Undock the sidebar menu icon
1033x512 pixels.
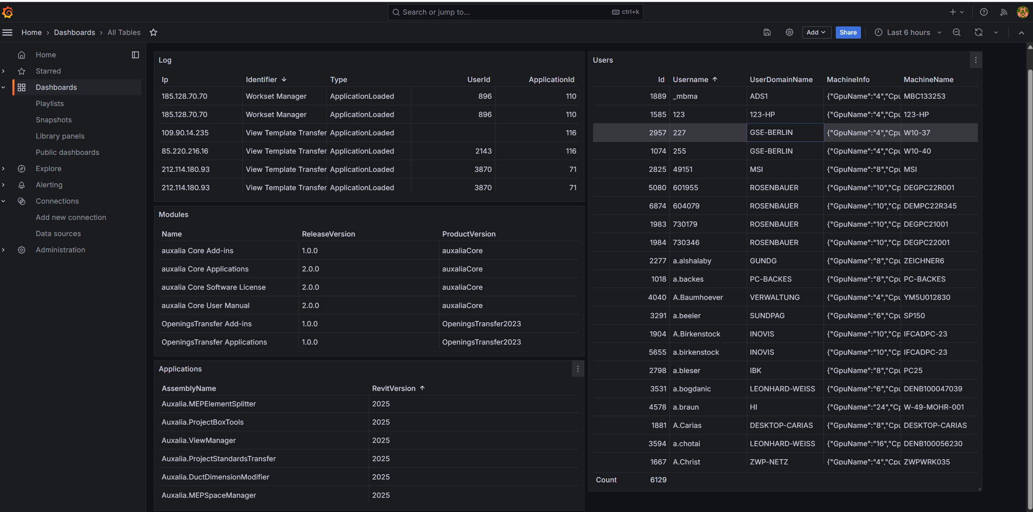pyautogui.click(x=135, y=55)
